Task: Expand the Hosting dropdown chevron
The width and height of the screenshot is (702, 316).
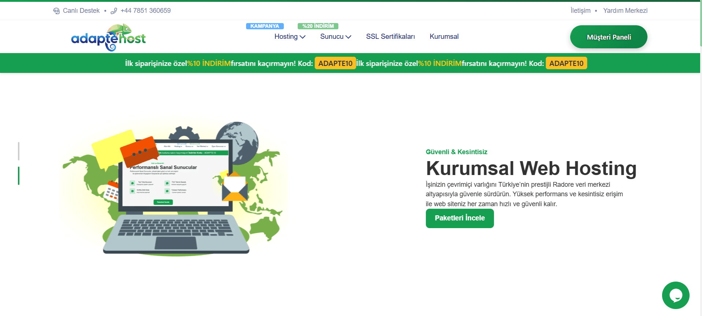Action: coord(303,37)
